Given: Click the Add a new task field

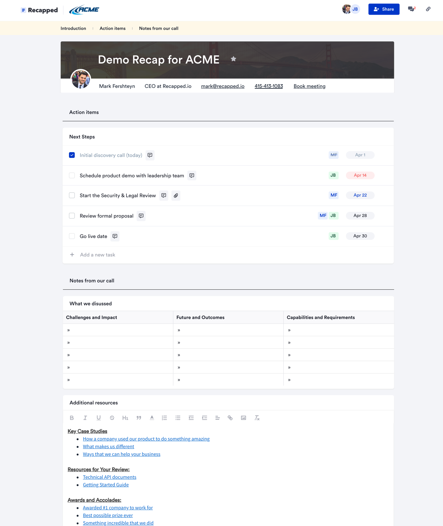Looking at the screenshot, I should pos(98,255).
